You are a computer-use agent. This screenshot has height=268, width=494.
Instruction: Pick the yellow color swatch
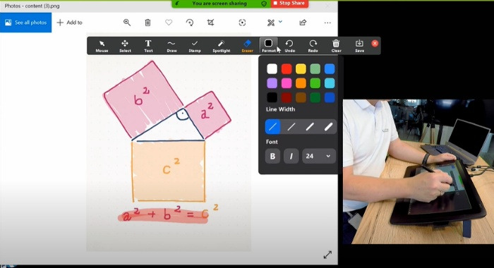pyautogui.click(x=301, y=68)
